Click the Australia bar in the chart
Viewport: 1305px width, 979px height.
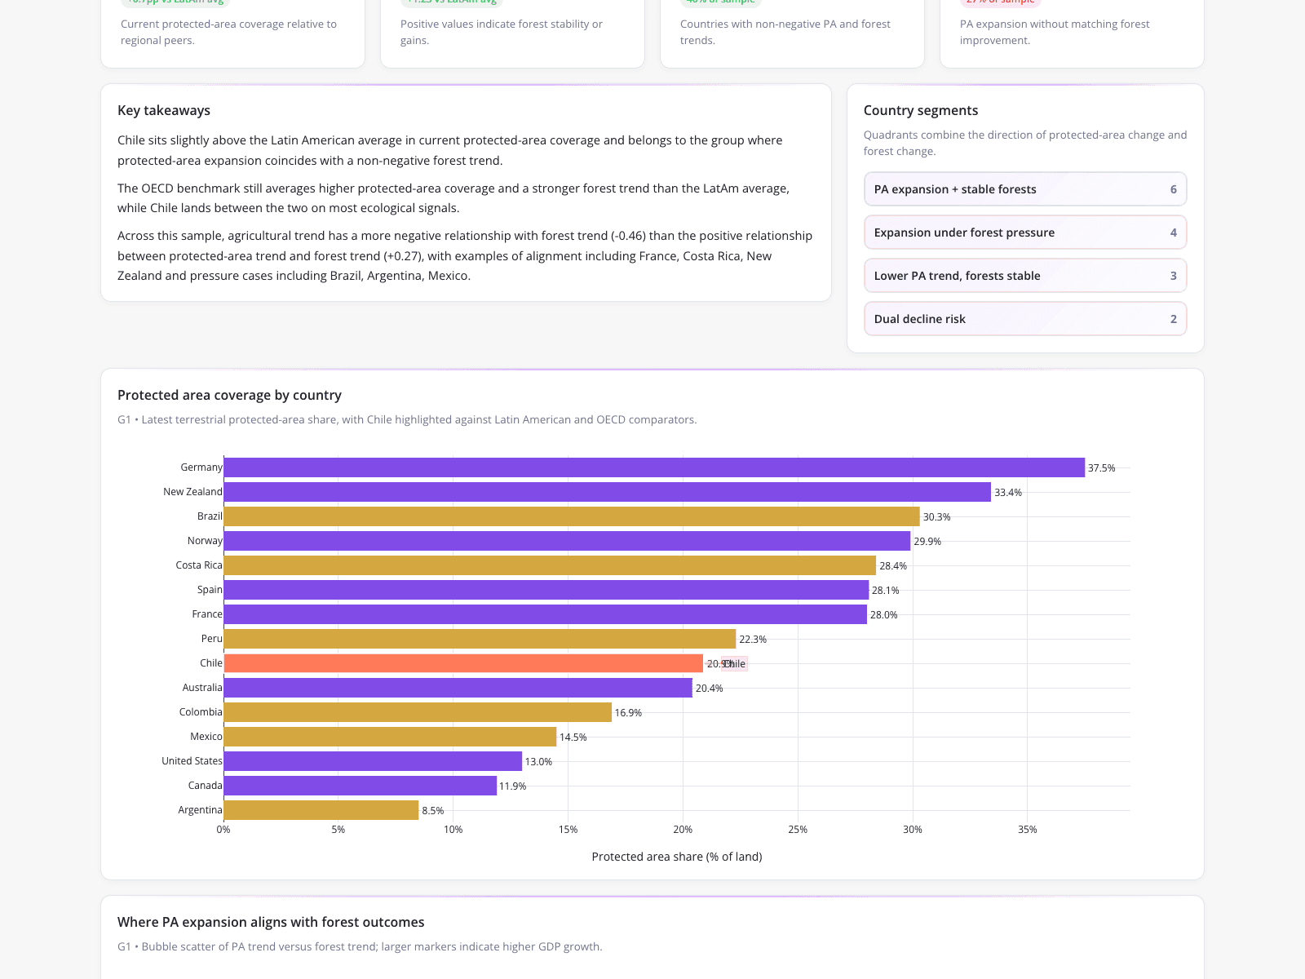[458, 688]
